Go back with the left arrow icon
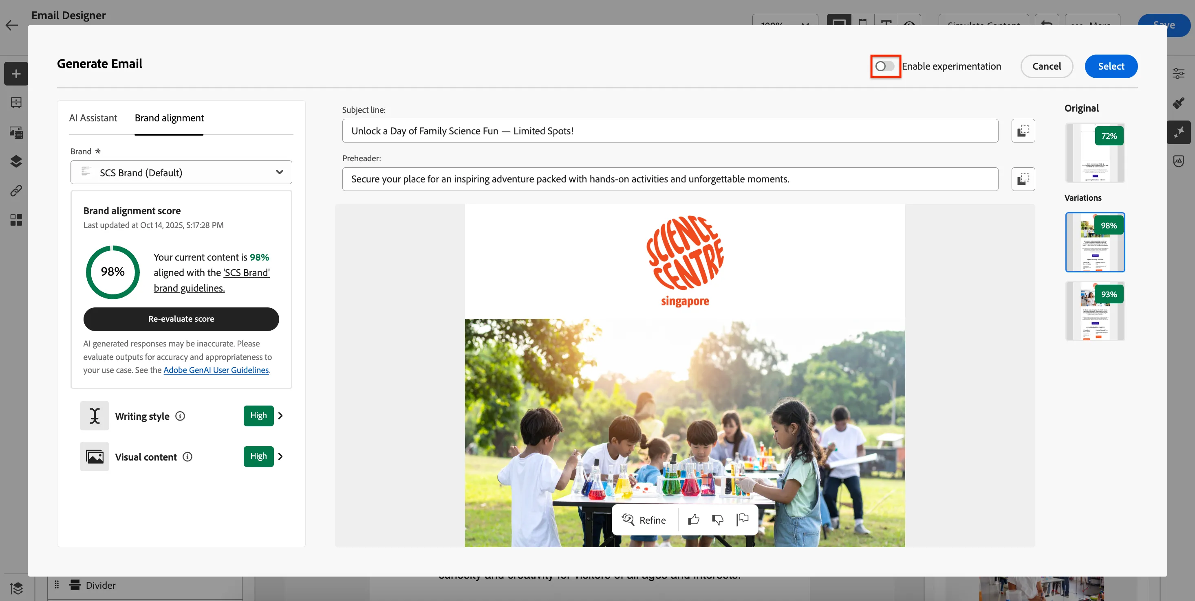The height and width of the screenshot is (601, 1195). point(11,25)
